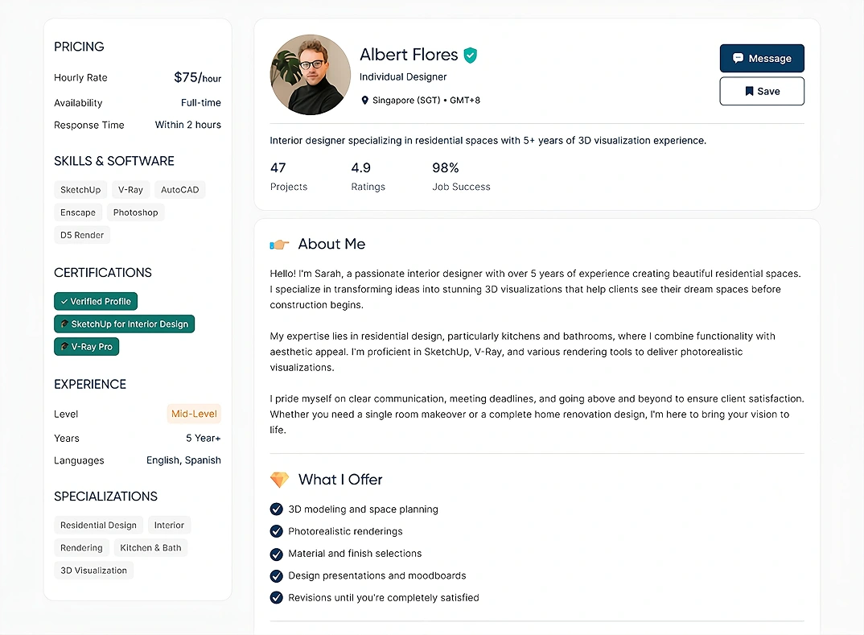Click the checkmark icon on Verified Profile badge

(64, 302)
